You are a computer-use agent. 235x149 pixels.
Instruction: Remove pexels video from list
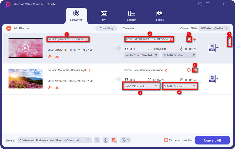click(229, 38)
